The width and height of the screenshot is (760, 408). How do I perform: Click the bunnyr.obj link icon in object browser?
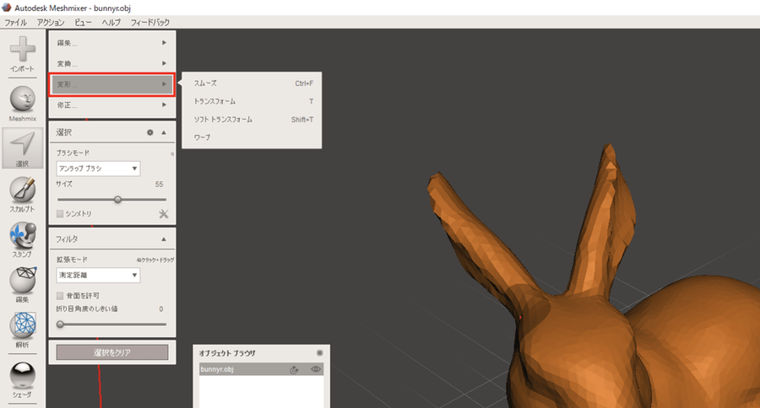[x=294, y=369]
